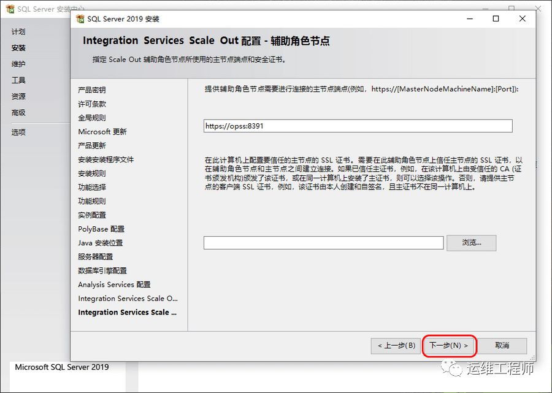552x393 pixels.
Task: Select the Microsoft 更新 step
Action: click(x=102, y=132)
